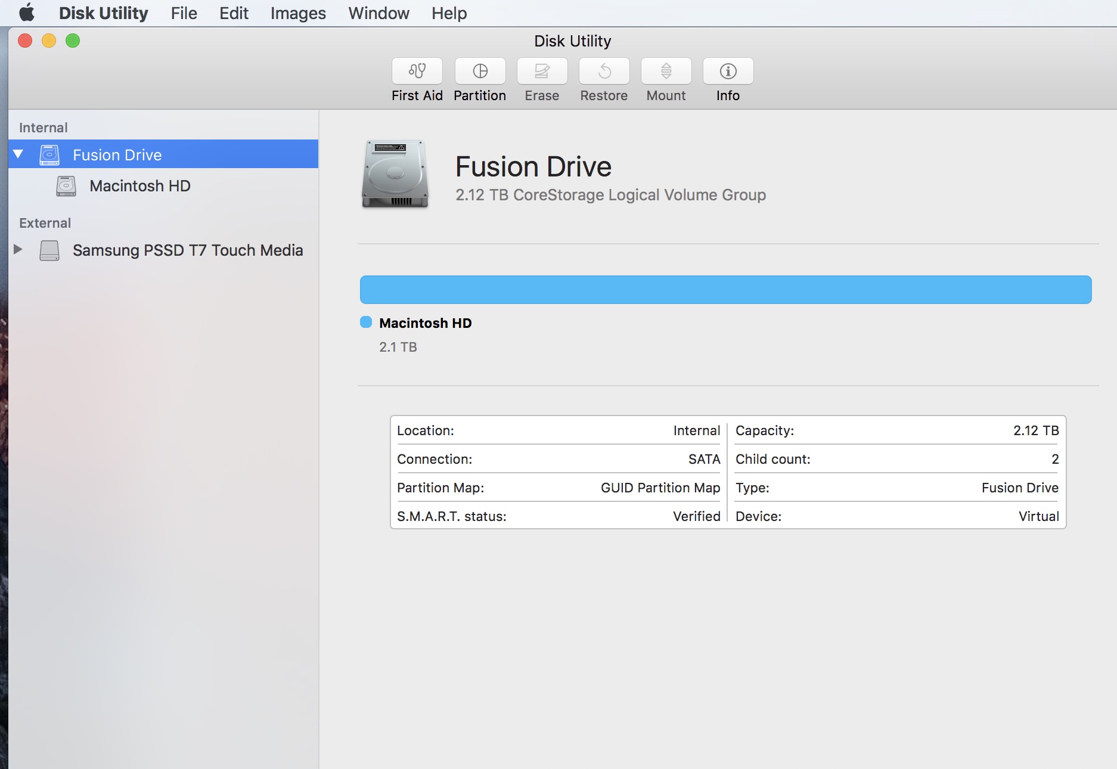Collapse the Fusion Drive disclosure triangle

pos(18,154)
